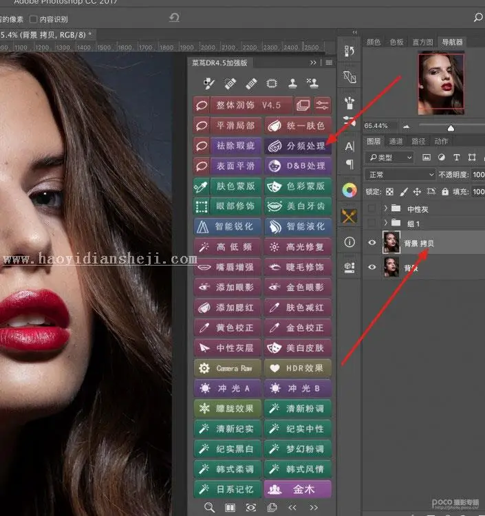Open the Info panel icon
485x516 pixels.
[349, 242]
